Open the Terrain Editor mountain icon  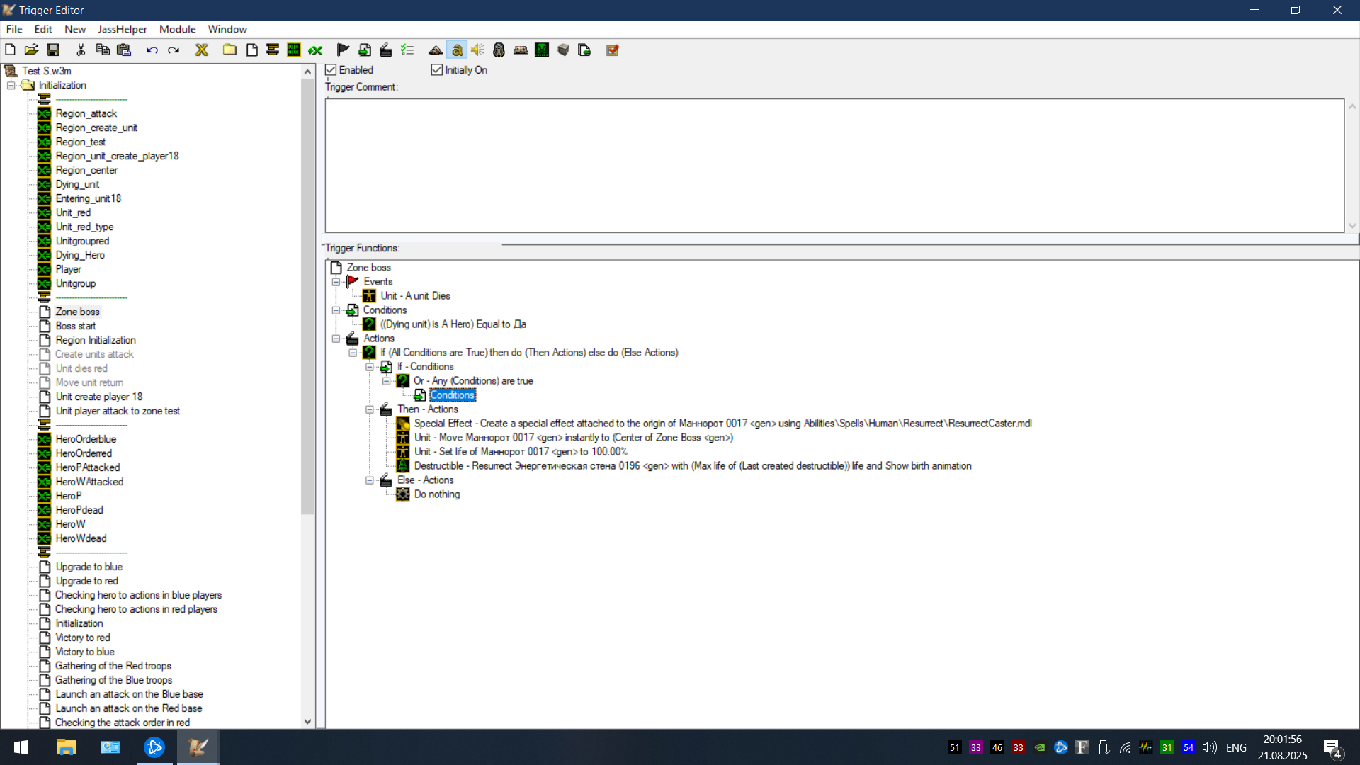pyautogui.click(x=435, y=50)
